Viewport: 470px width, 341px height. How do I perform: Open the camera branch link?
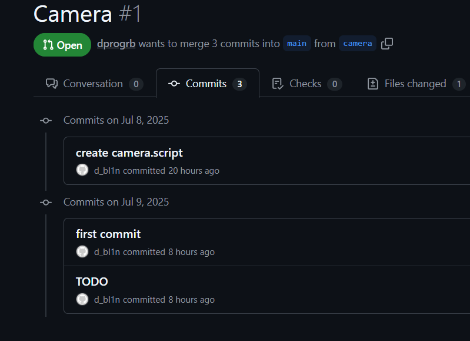click(x=358, y=44)
